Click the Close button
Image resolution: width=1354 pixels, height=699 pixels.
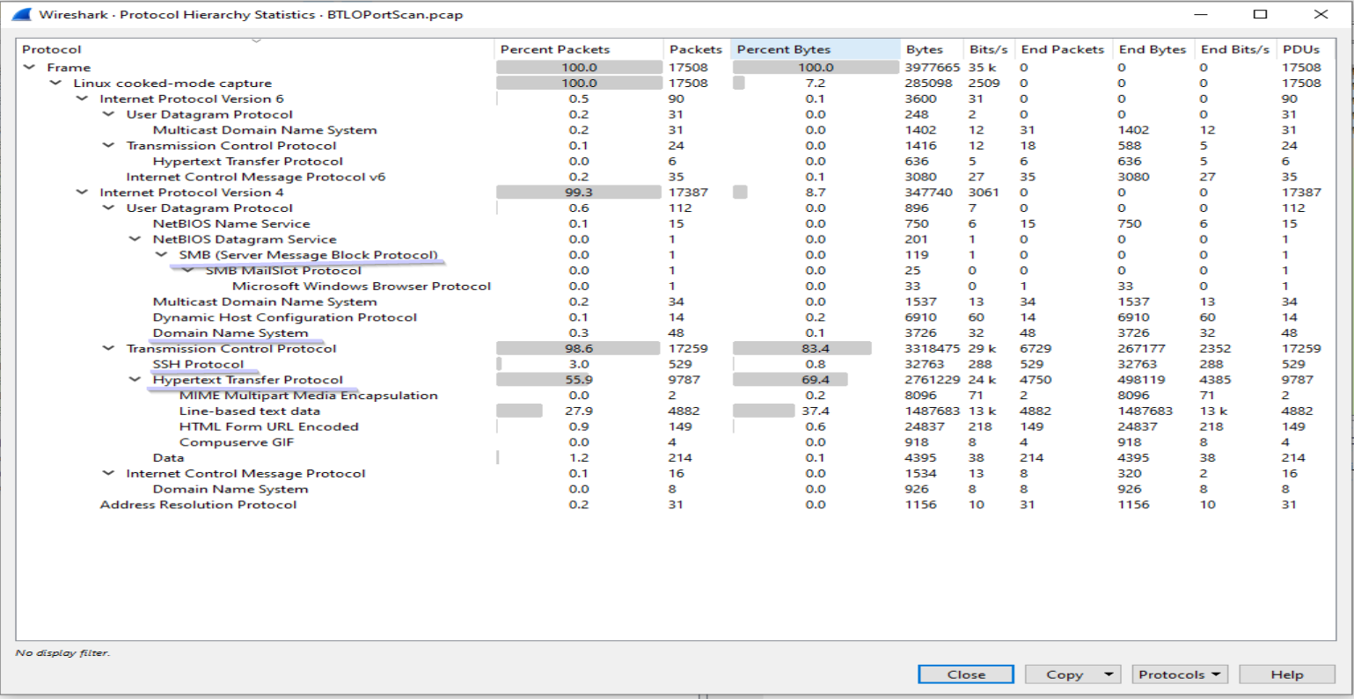[x=965, y=674]
